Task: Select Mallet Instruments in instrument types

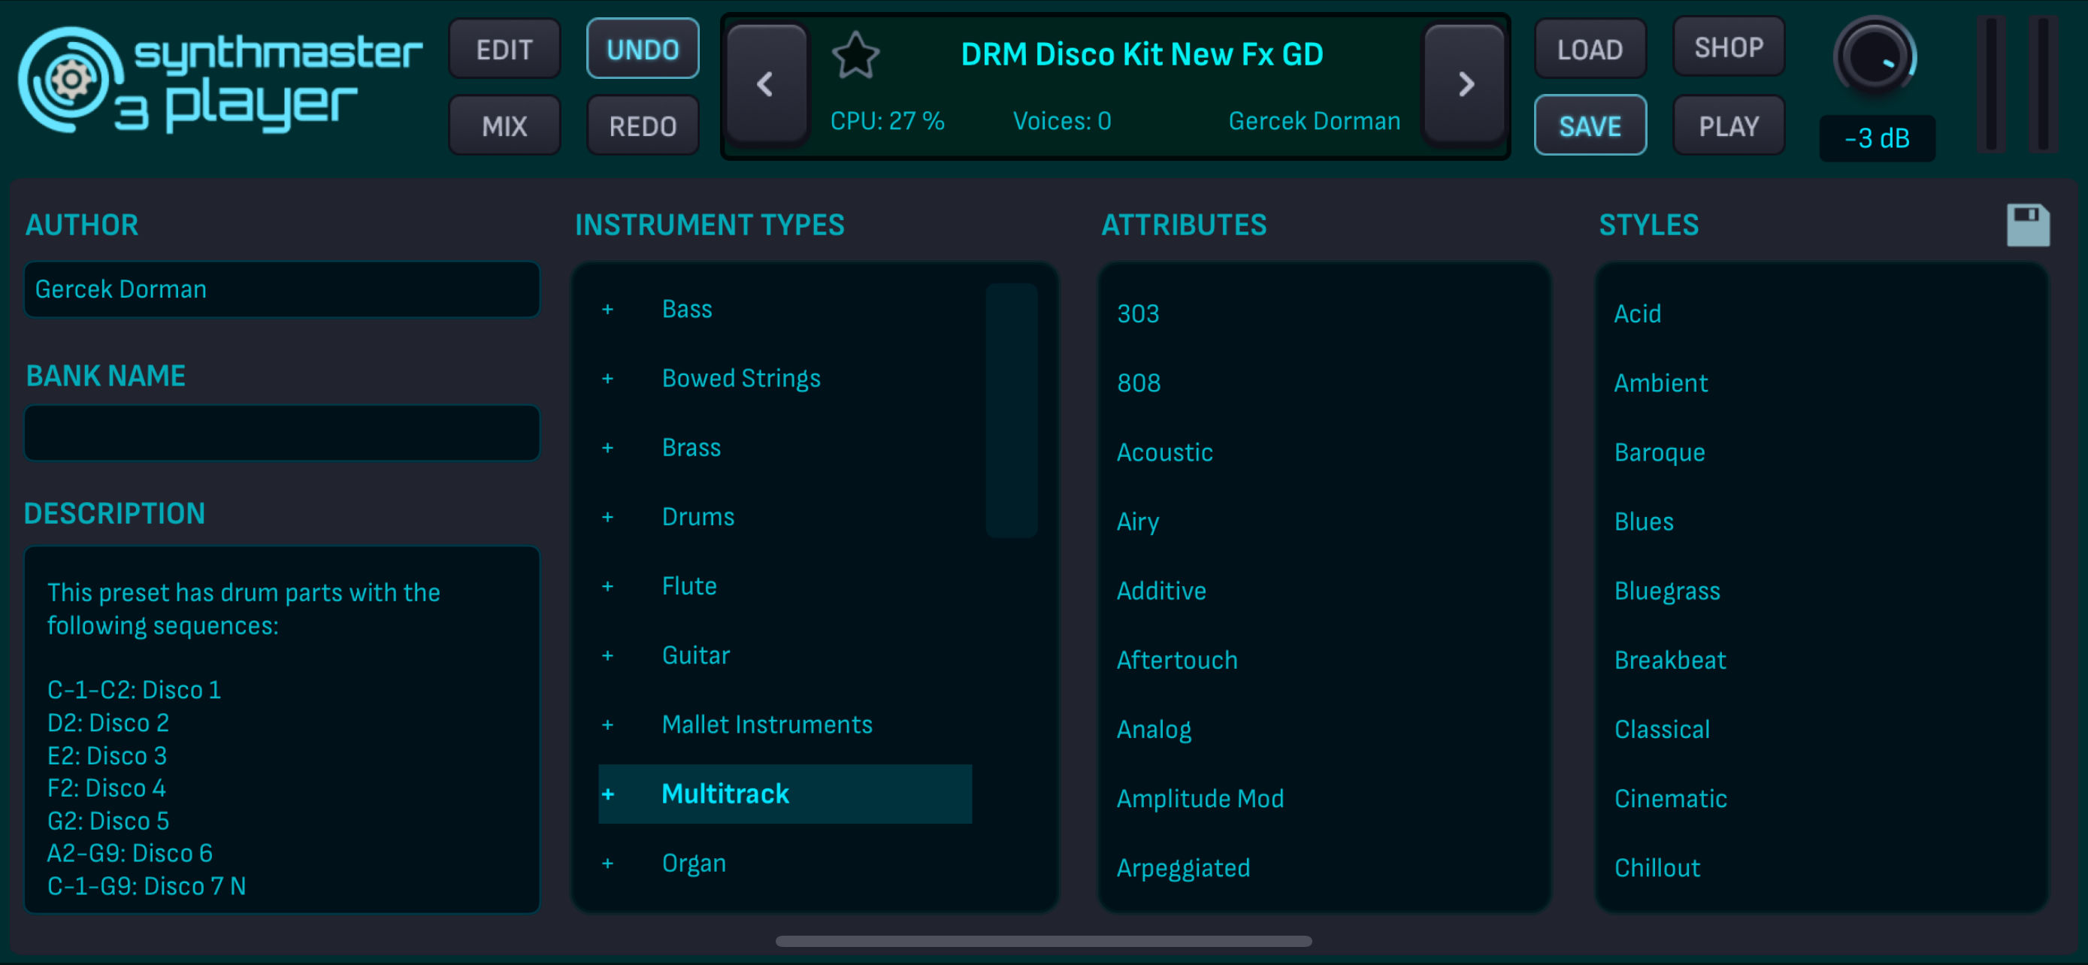Action: pyautogui.click(x=767, y=725)
